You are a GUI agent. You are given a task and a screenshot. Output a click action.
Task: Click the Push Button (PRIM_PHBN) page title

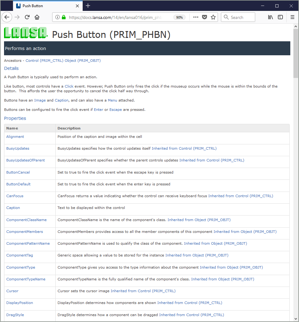tap(111, 34)
